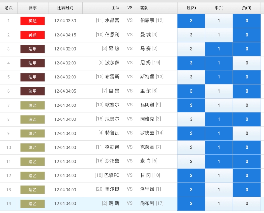Image resolution: width=264 pixels, height=213 pixels.
Task: Toggle draw (1) for match 5 布雷斯
Action: click(x=219, y=77)
